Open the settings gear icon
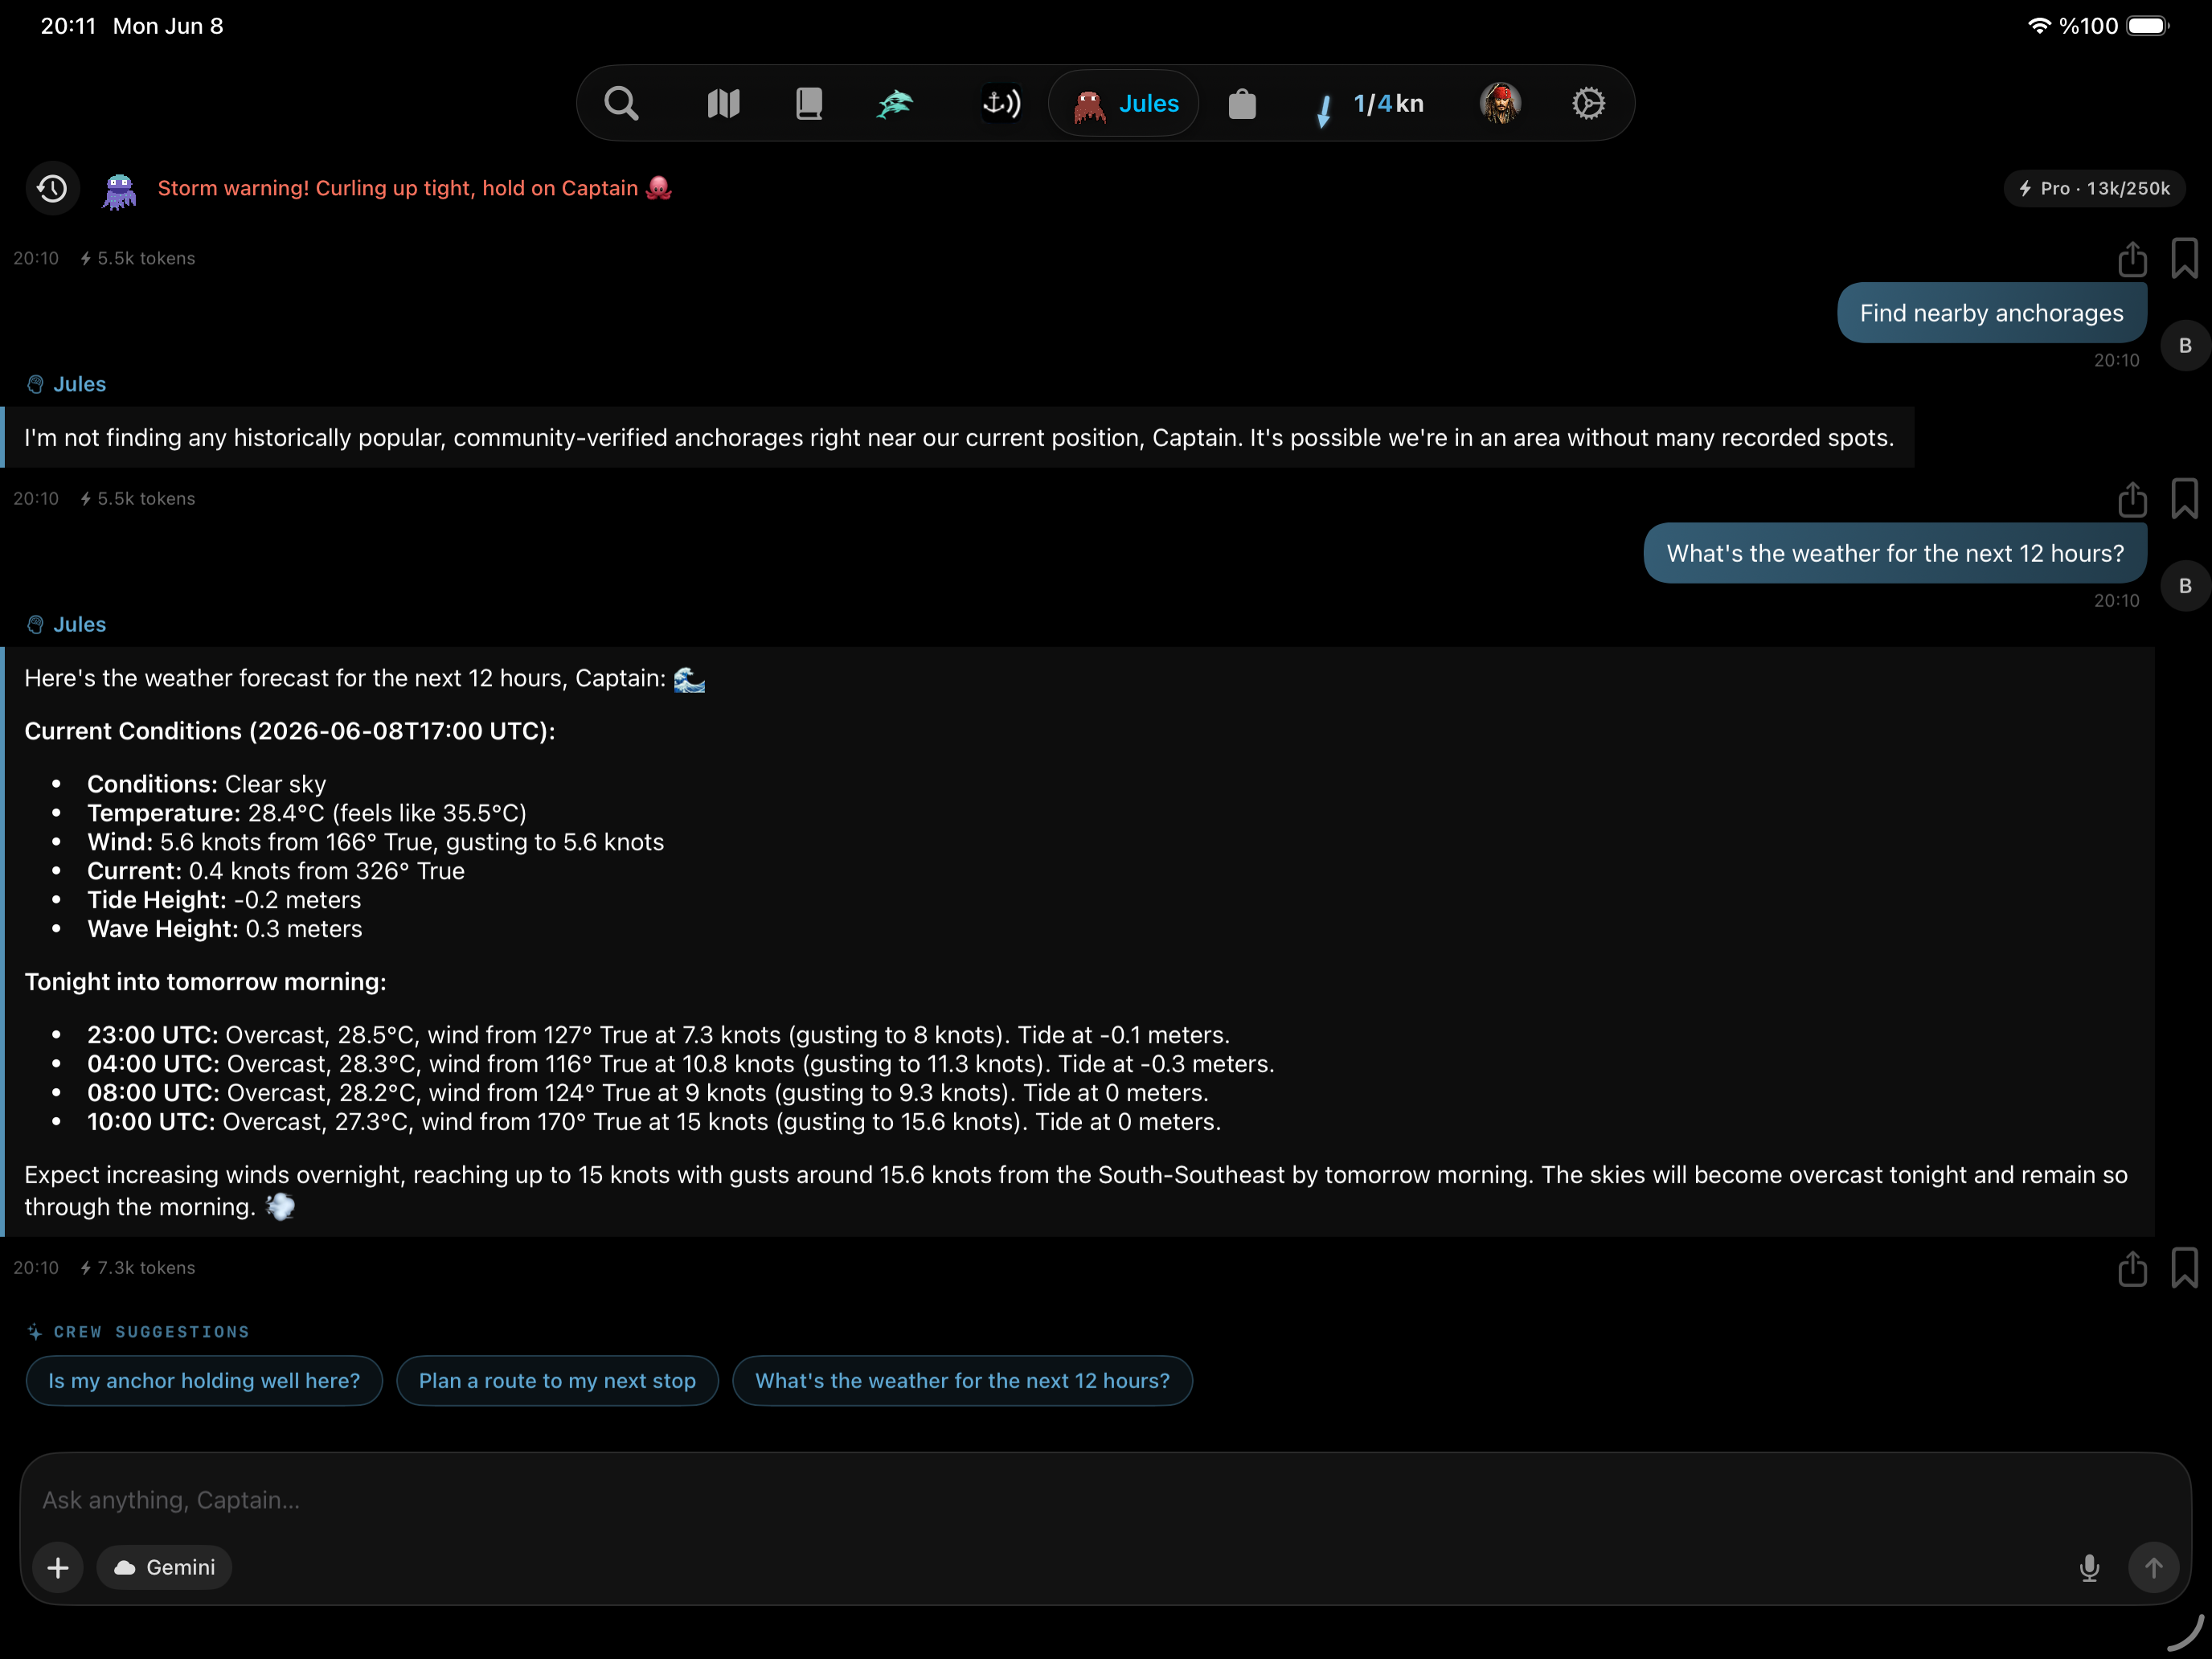 [1588, 103]
